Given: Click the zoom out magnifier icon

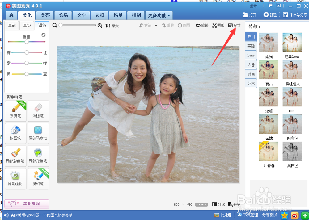Looking at the screenshot, I should tap(55, 25).
